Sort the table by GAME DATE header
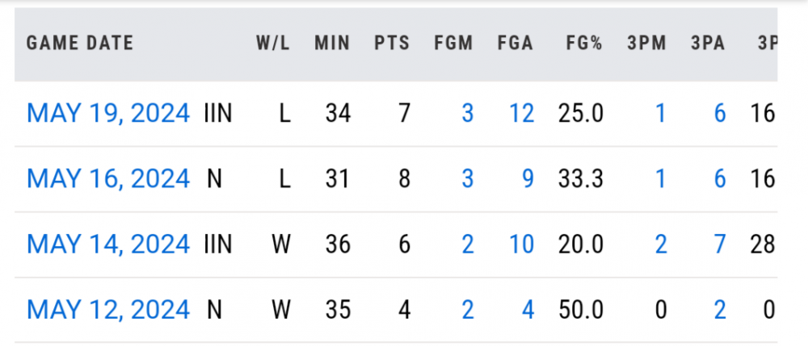The width and height of the screenshot is (808, 346). [x=80, y=44]
